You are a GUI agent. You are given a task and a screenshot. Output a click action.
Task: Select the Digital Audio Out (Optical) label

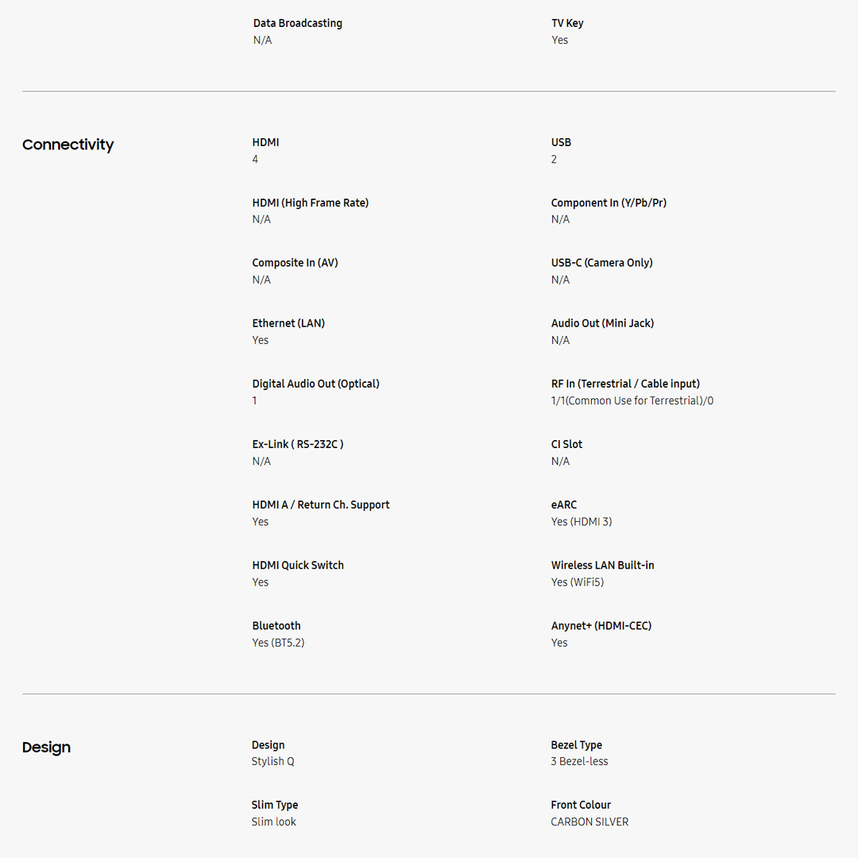click(315, 384)
